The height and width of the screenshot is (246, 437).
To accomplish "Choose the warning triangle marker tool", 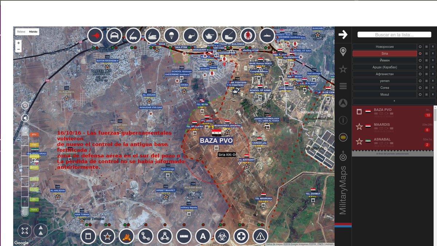I will (x=260, y=236).
